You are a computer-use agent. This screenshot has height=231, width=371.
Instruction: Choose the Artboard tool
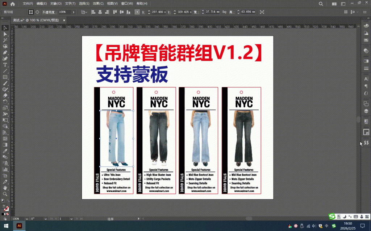pos(5,176)
